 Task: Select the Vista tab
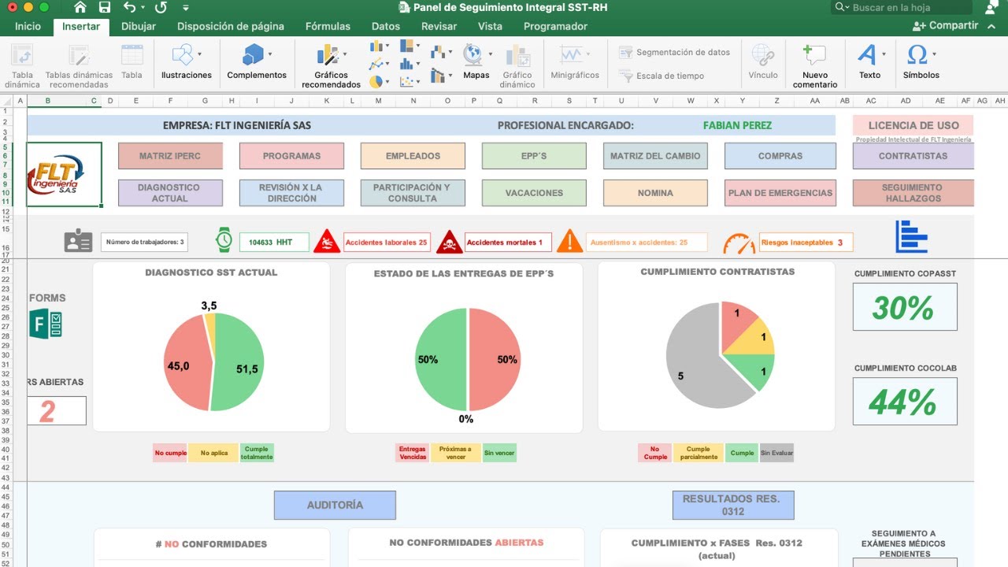(x=490, y=26)
